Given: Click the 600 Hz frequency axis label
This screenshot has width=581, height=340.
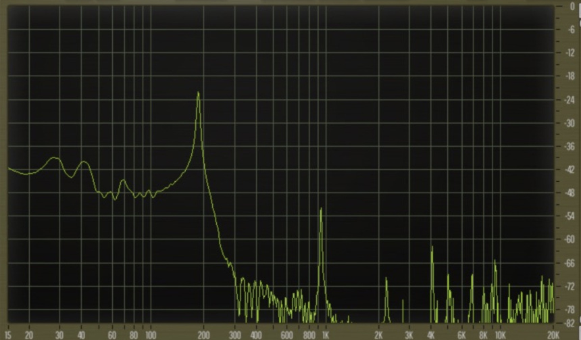Looking at the screenshot, I should click(x=287, y=335).
